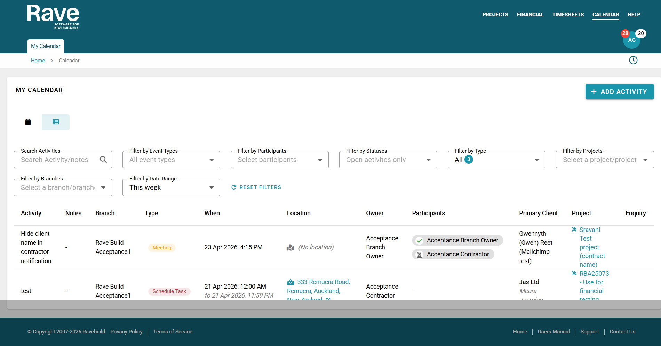This screenshot has height=346, width=661.
Task: Open the Contact Us link
Action: pos(622,332)
